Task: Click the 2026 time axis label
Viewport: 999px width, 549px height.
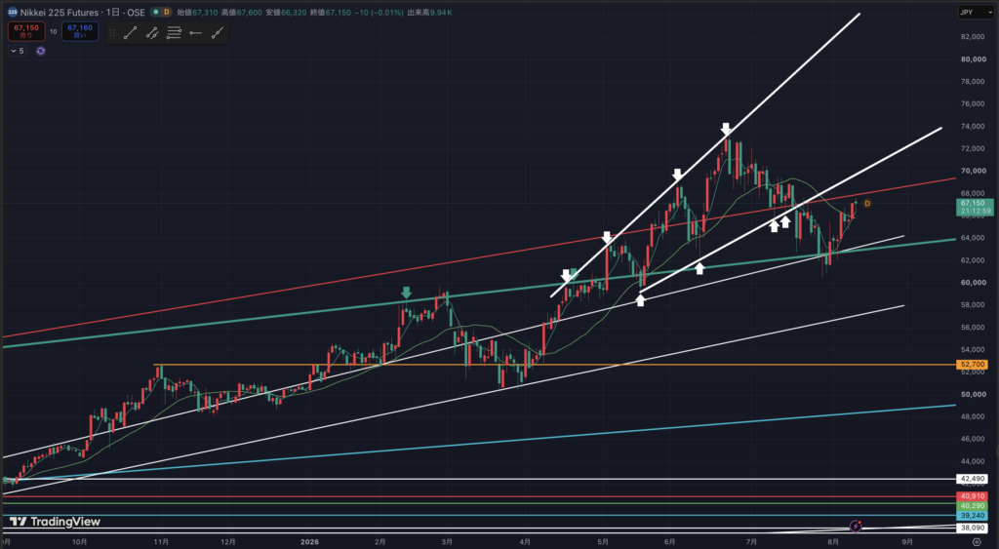Action: click(309, 542)
